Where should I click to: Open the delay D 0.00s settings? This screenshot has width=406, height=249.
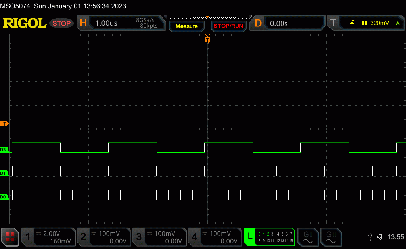click(x=287, y=23)
